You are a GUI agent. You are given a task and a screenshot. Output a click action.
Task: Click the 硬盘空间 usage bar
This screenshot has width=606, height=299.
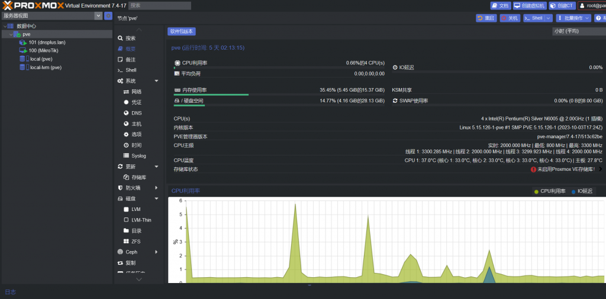tap(279, 105)
